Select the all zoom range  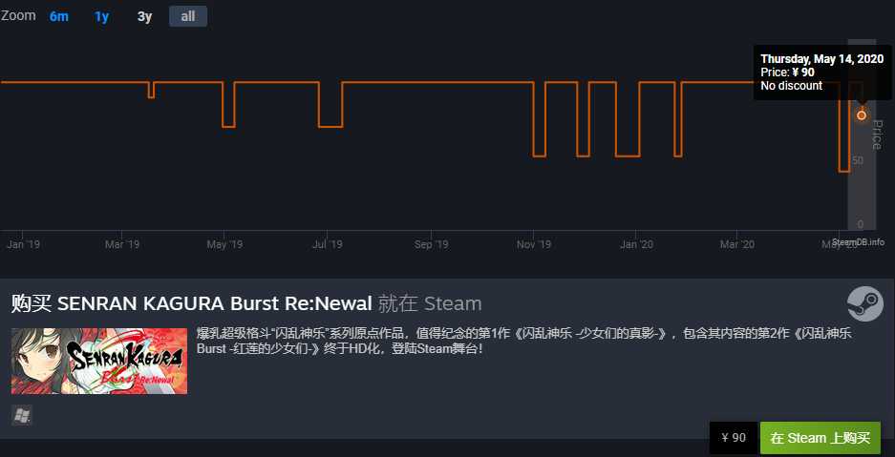pos(188,16)
